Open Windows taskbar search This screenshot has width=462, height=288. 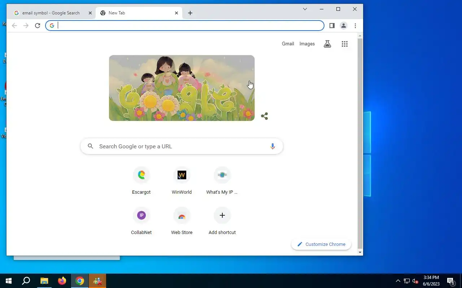point(26,281)
